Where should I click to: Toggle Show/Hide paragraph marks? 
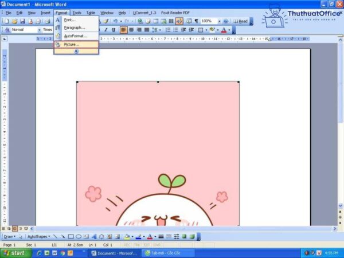tap(196, 21)
